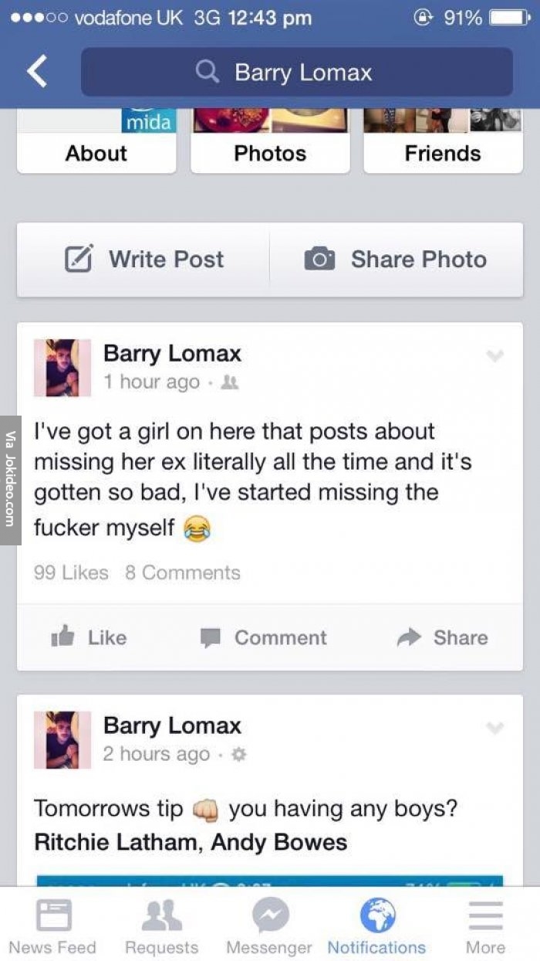This screenshot has height=961, width=540.
Task: Expand options chevron on 2 hours ago post
Action: coord(495,728)
